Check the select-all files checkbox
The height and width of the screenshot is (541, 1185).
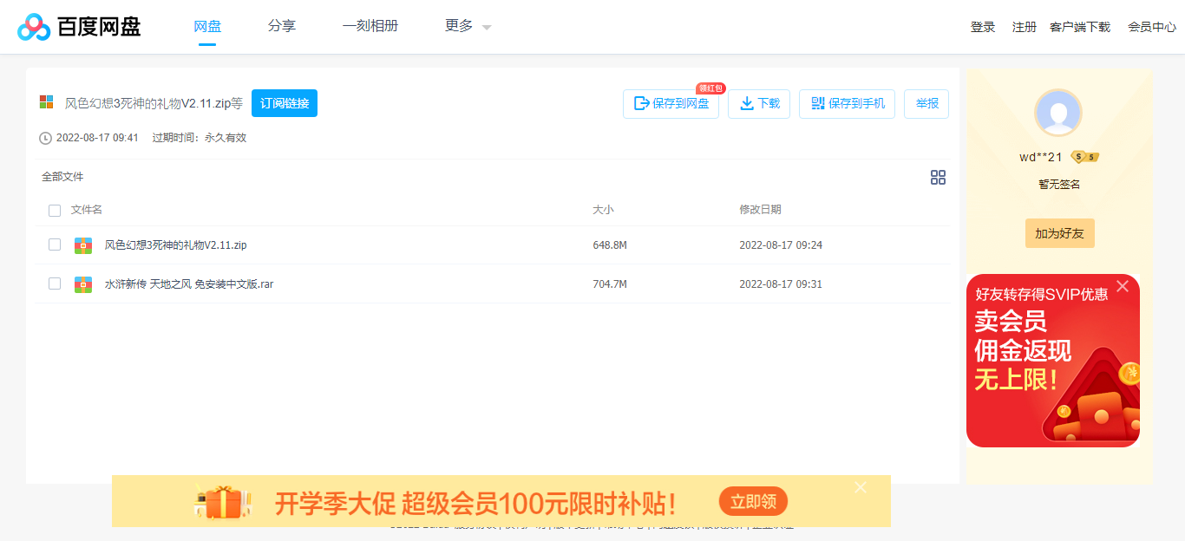pyautogui.click(x=55, y=210)
